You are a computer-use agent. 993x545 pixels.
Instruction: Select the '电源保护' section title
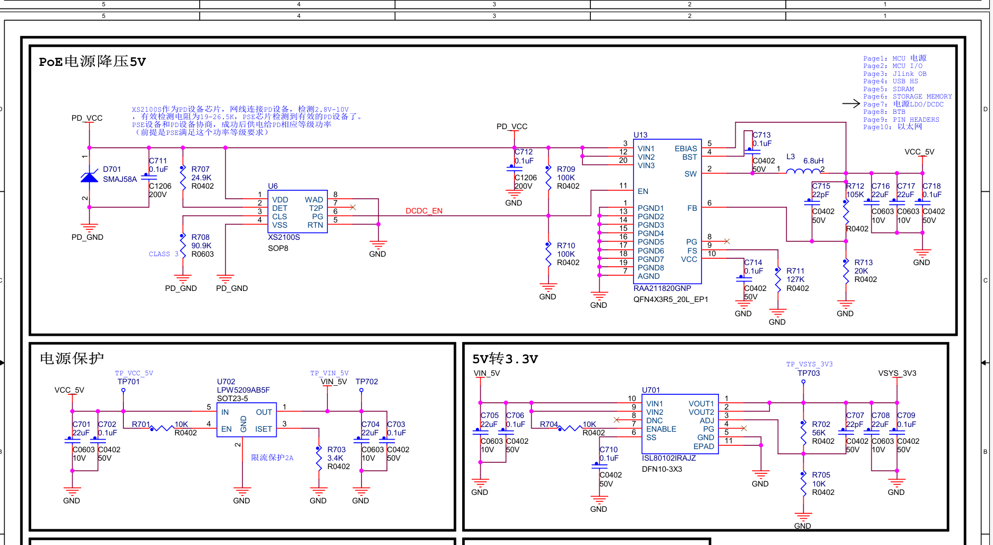[x=72, y=358]
